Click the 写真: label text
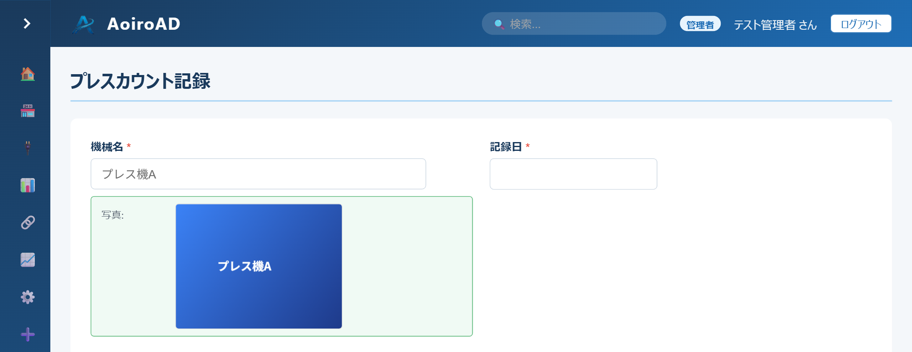Viewport: 912px width, 352px height. (x=113, y=215)
